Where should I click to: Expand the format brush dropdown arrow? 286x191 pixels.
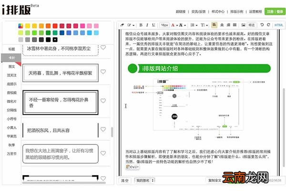pos(133,25)
